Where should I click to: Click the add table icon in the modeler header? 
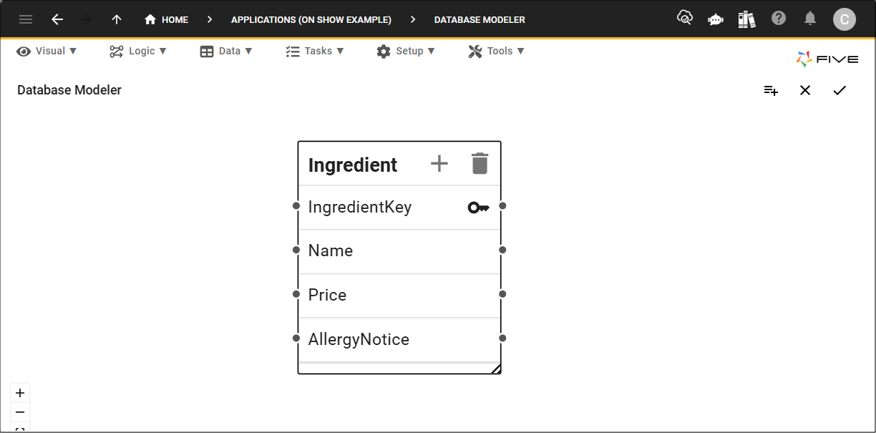(x=771, y=90)
